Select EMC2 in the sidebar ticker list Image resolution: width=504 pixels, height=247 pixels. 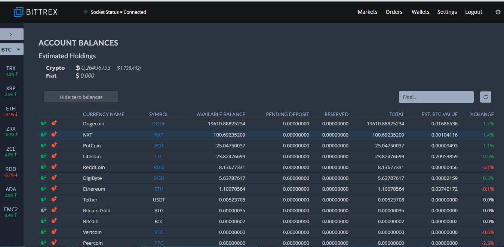pyautogui.click(x=11, y=212)
